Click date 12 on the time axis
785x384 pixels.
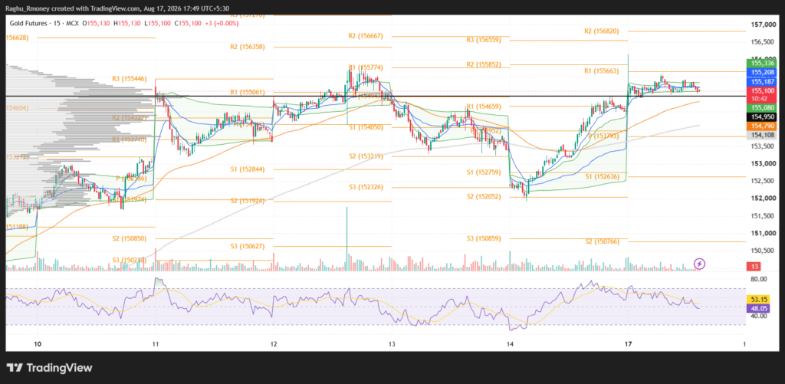coord(274,344)
